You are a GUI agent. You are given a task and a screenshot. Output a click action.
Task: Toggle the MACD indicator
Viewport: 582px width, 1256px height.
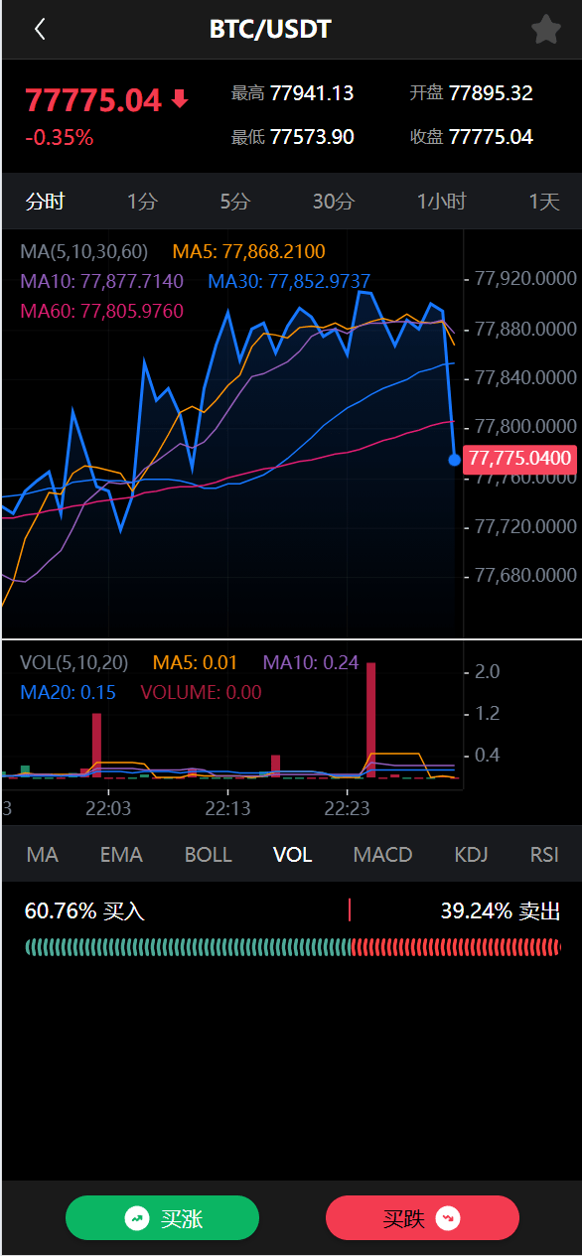382,855
